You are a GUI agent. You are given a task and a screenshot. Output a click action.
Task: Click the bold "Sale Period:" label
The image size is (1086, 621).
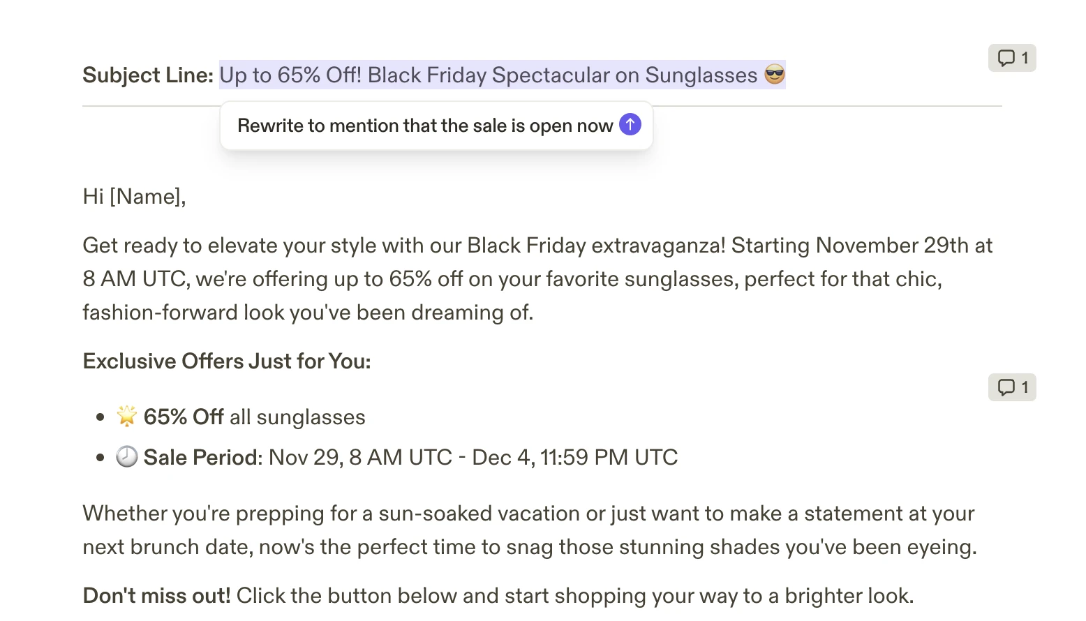point(202,458)
